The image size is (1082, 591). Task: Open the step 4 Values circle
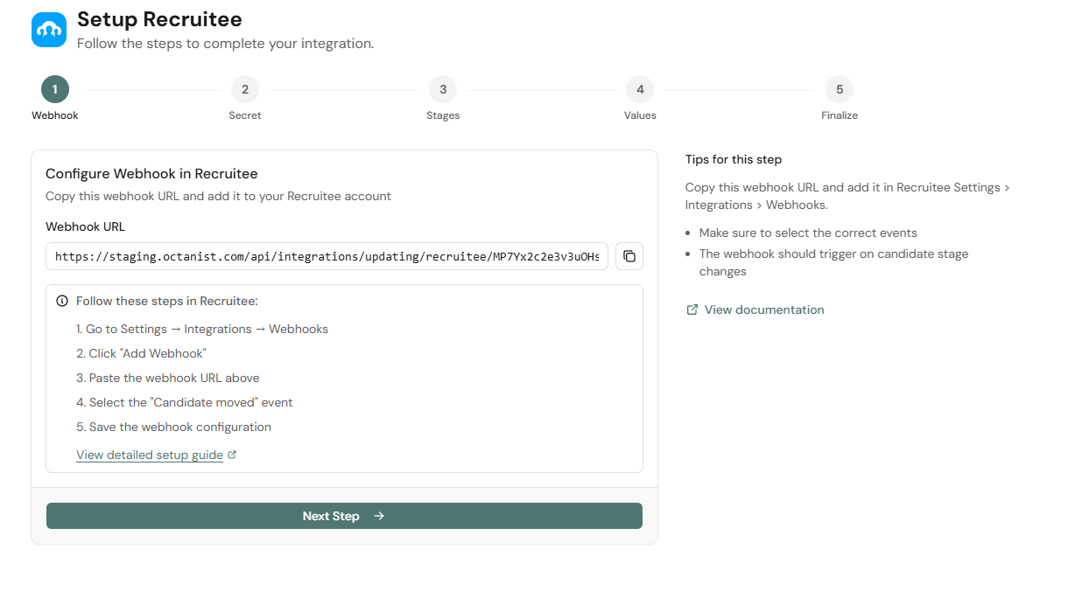tap(640, 88)
